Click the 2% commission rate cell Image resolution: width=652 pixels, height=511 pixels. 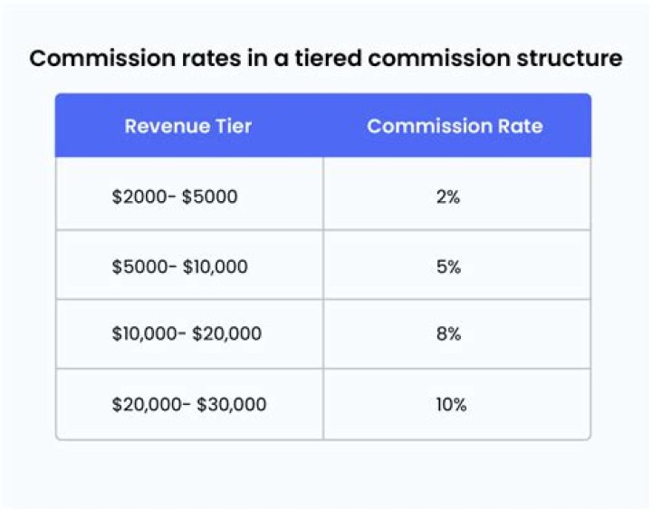(448, 196)
